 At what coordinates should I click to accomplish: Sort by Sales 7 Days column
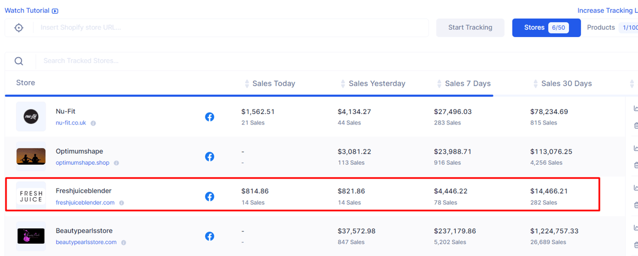[x=464, y=84]
